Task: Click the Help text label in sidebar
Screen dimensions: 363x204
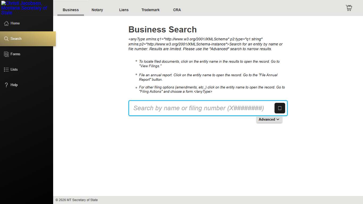Action: [14, 85]
